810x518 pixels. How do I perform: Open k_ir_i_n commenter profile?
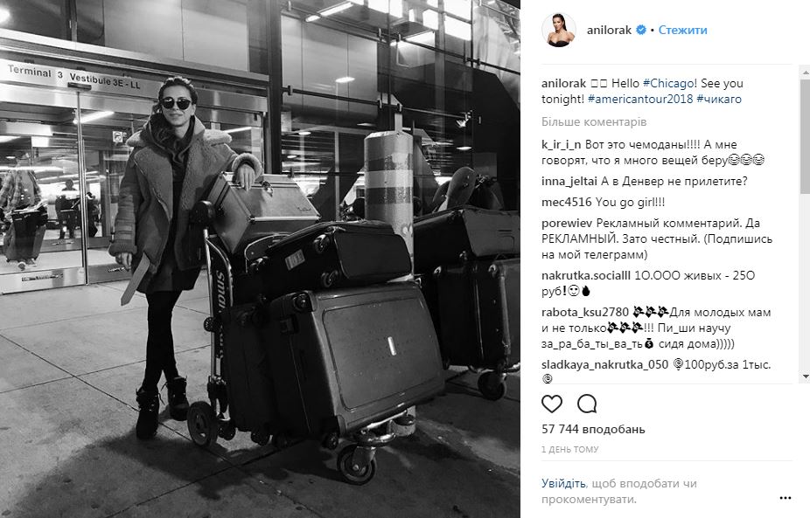(561, 144)
